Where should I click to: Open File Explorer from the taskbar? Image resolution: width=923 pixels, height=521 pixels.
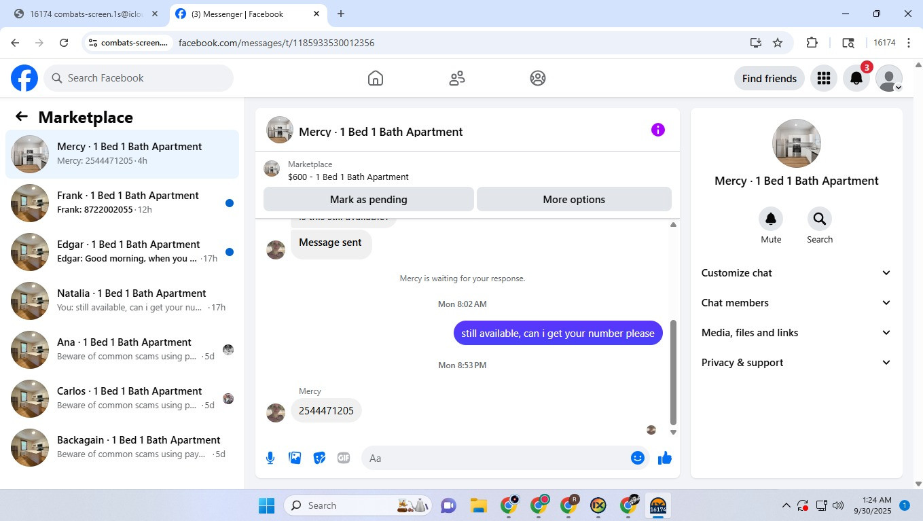tap(479, 505)
